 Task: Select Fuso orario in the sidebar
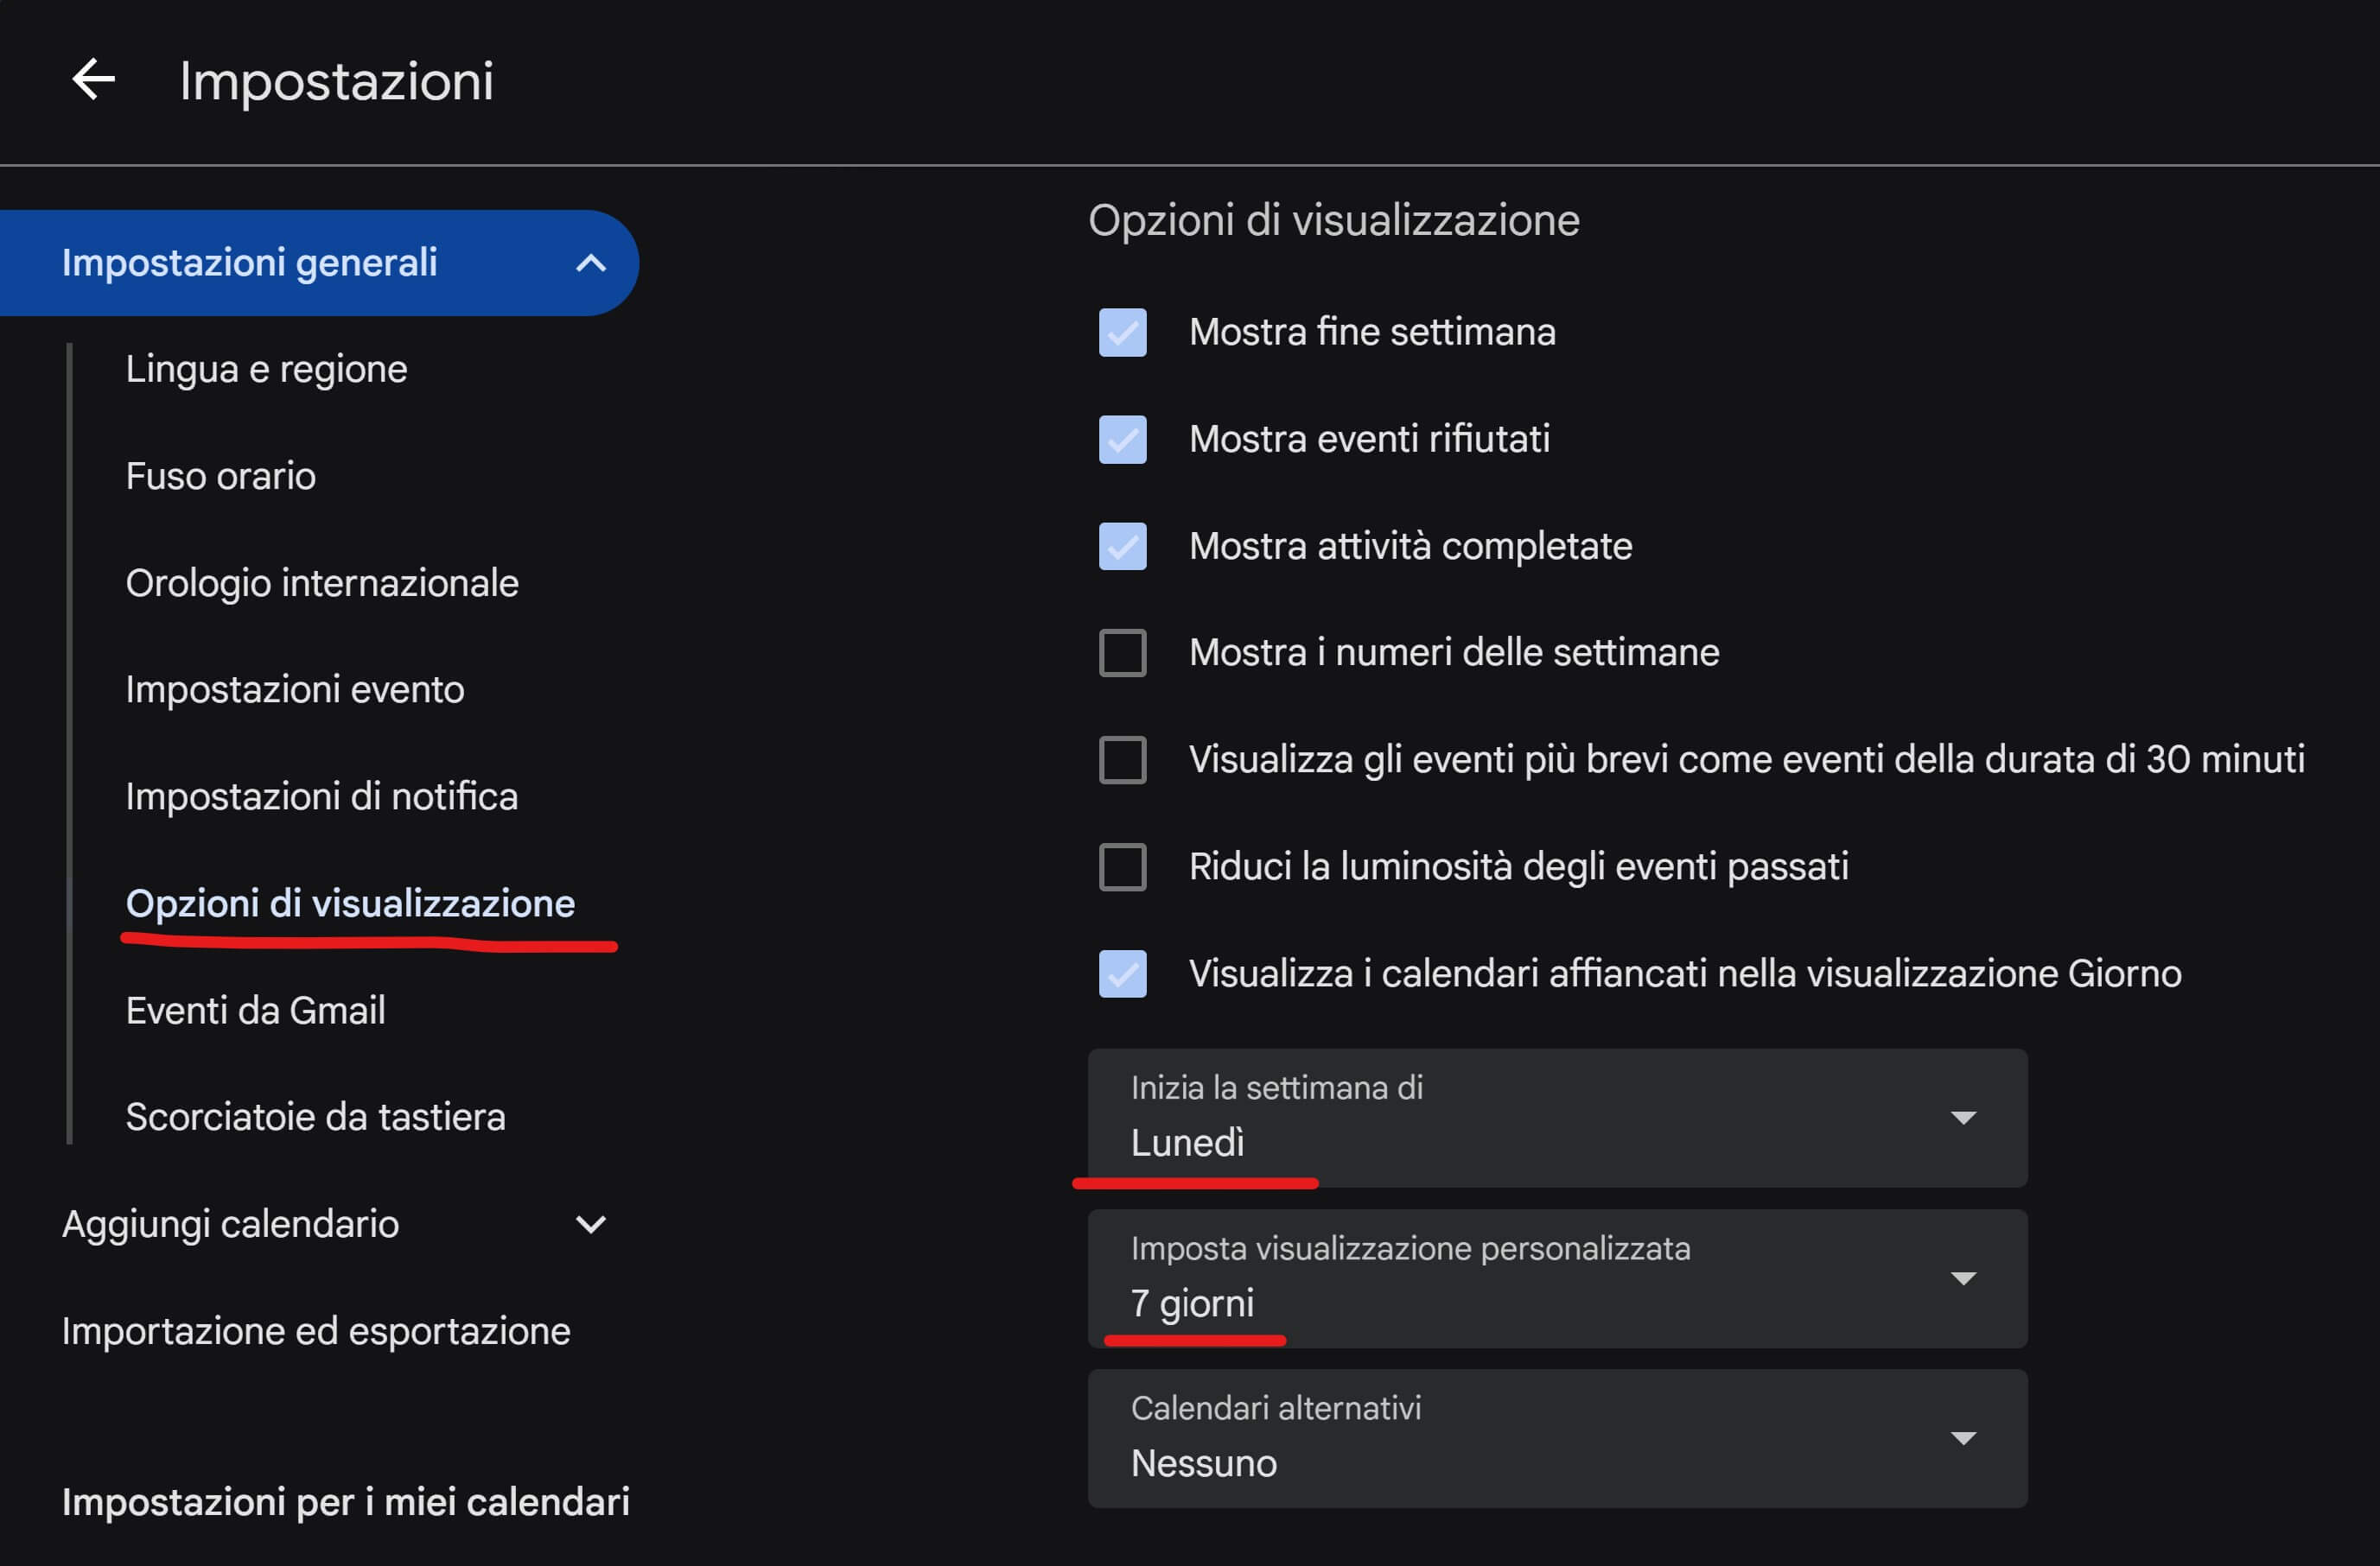pyautogui.click(x=220, y=476)
